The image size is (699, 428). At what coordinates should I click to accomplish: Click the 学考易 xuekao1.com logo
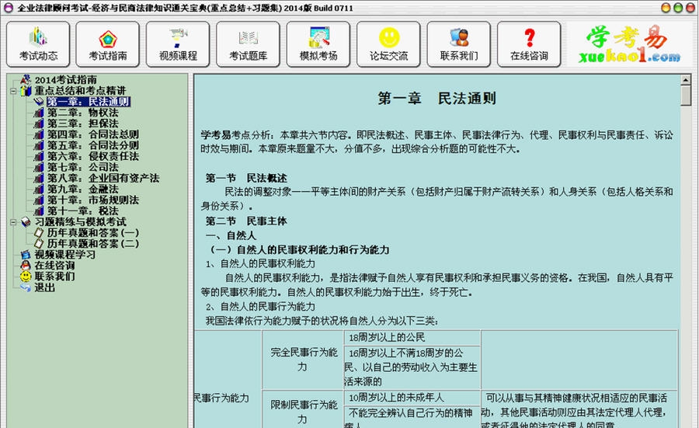point(629,44)
